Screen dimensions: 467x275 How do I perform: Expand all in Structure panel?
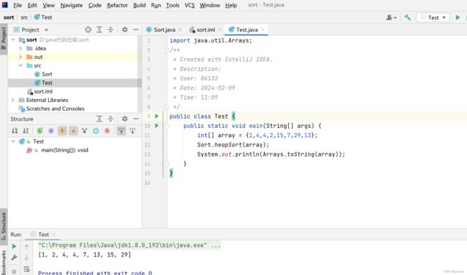[99, 118]
